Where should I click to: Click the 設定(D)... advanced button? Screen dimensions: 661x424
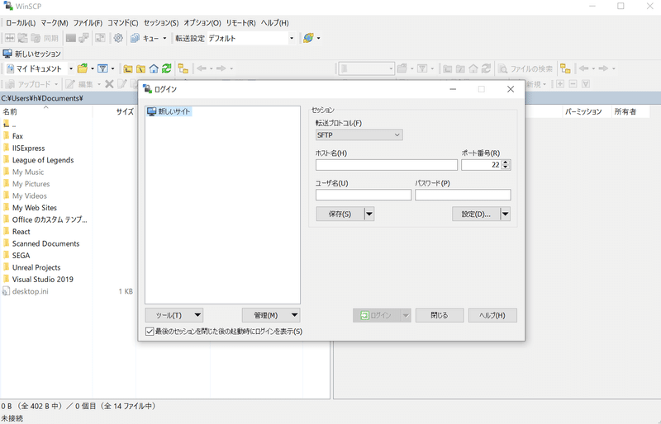pyautogui.click(x=476, y=214)
